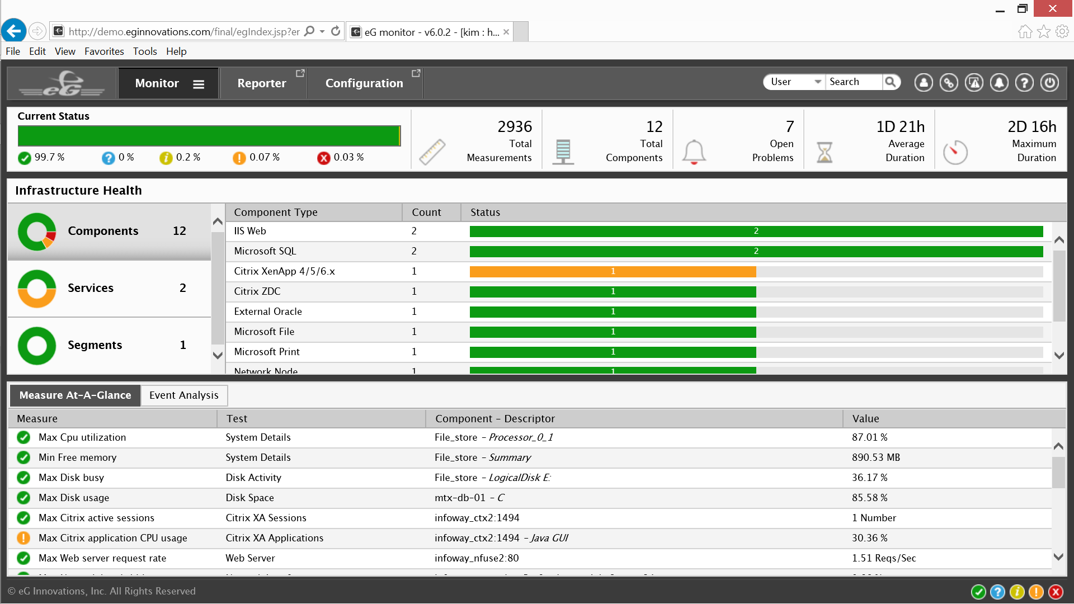Click the eG logo
This screenshot has height=604, width=1074.
click(x=62, y=83)
